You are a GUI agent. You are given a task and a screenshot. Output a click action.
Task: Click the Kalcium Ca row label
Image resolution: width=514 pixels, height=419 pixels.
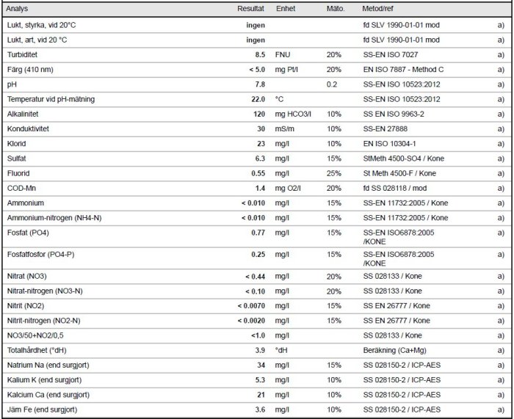point(48,395)
